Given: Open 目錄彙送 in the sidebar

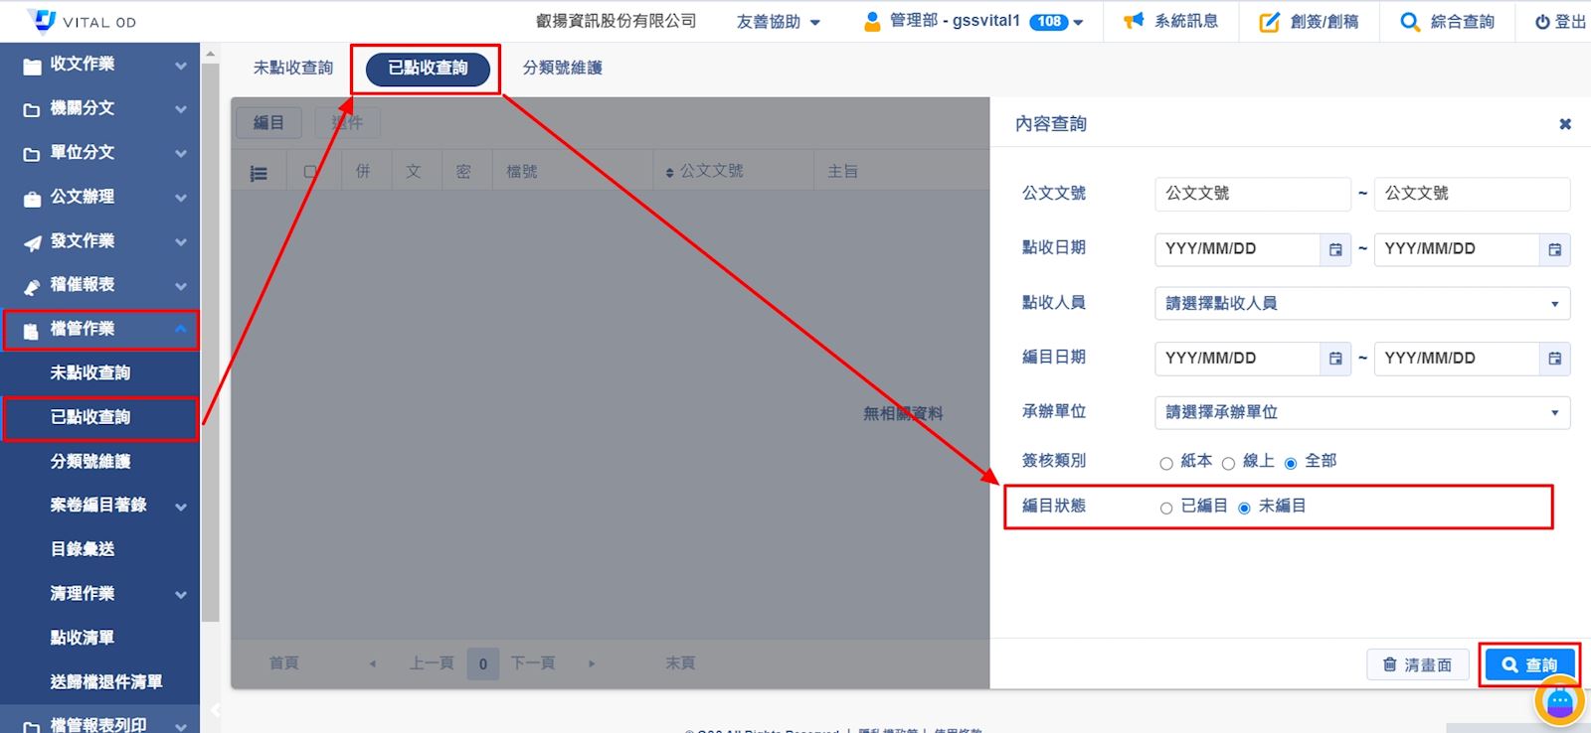Looking at the screenshot, I should point(83,549).
